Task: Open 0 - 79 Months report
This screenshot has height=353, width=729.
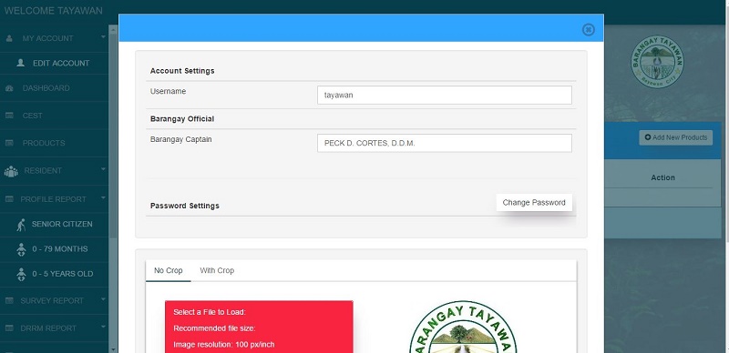Action: tap(60, 249)
